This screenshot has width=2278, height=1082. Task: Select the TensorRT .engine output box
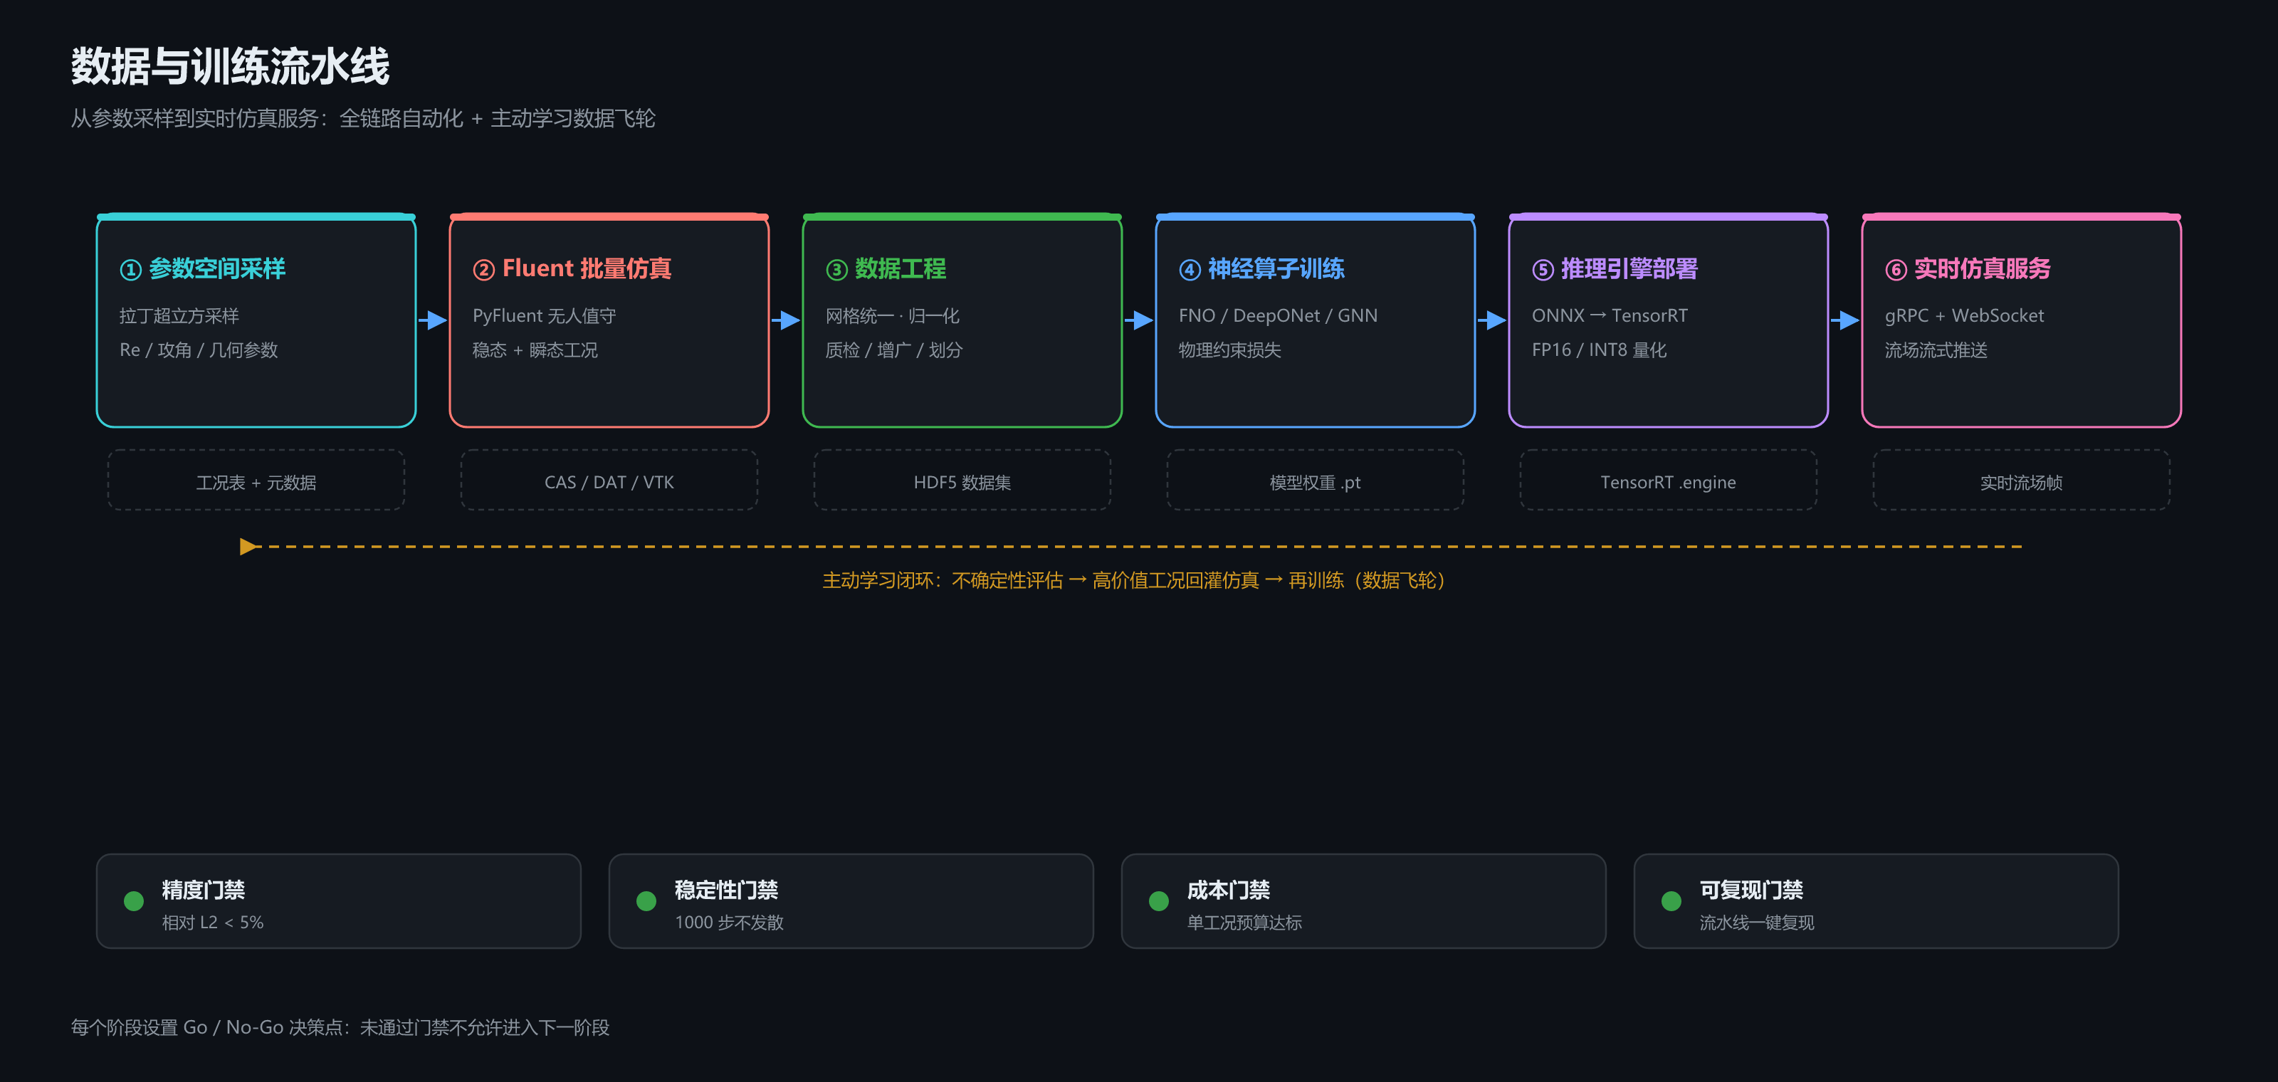[1668, 481]
